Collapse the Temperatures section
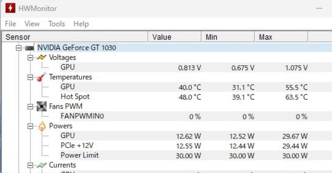Viewport: 332px width, 173px height. point(30,77)
